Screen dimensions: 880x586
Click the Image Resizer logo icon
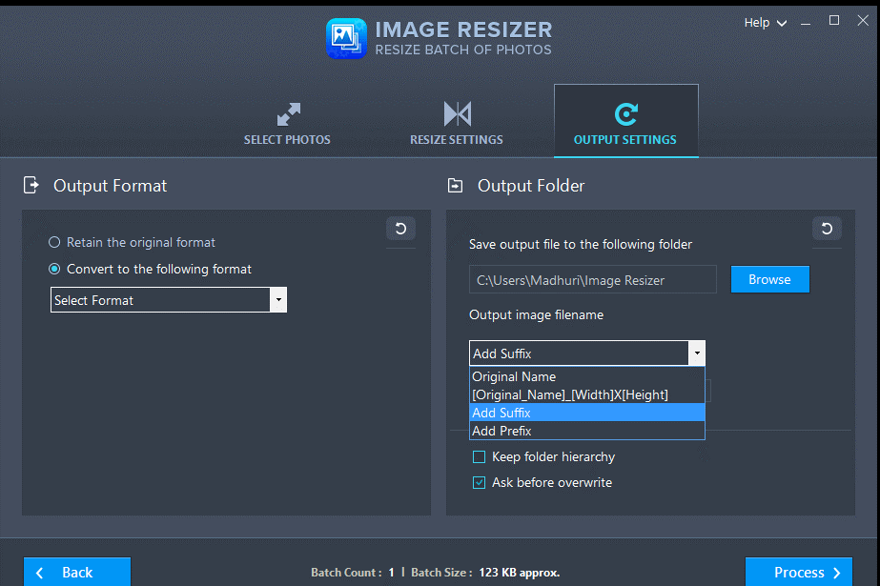346,38
